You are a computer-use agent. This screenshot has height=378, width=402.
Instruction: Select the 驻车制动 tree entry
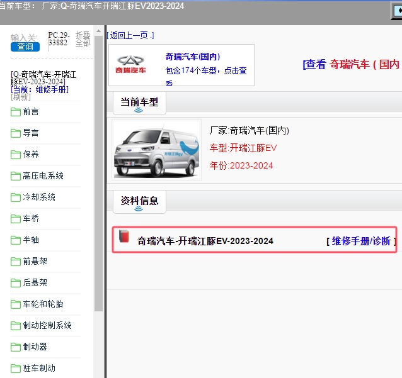[39, 369]
